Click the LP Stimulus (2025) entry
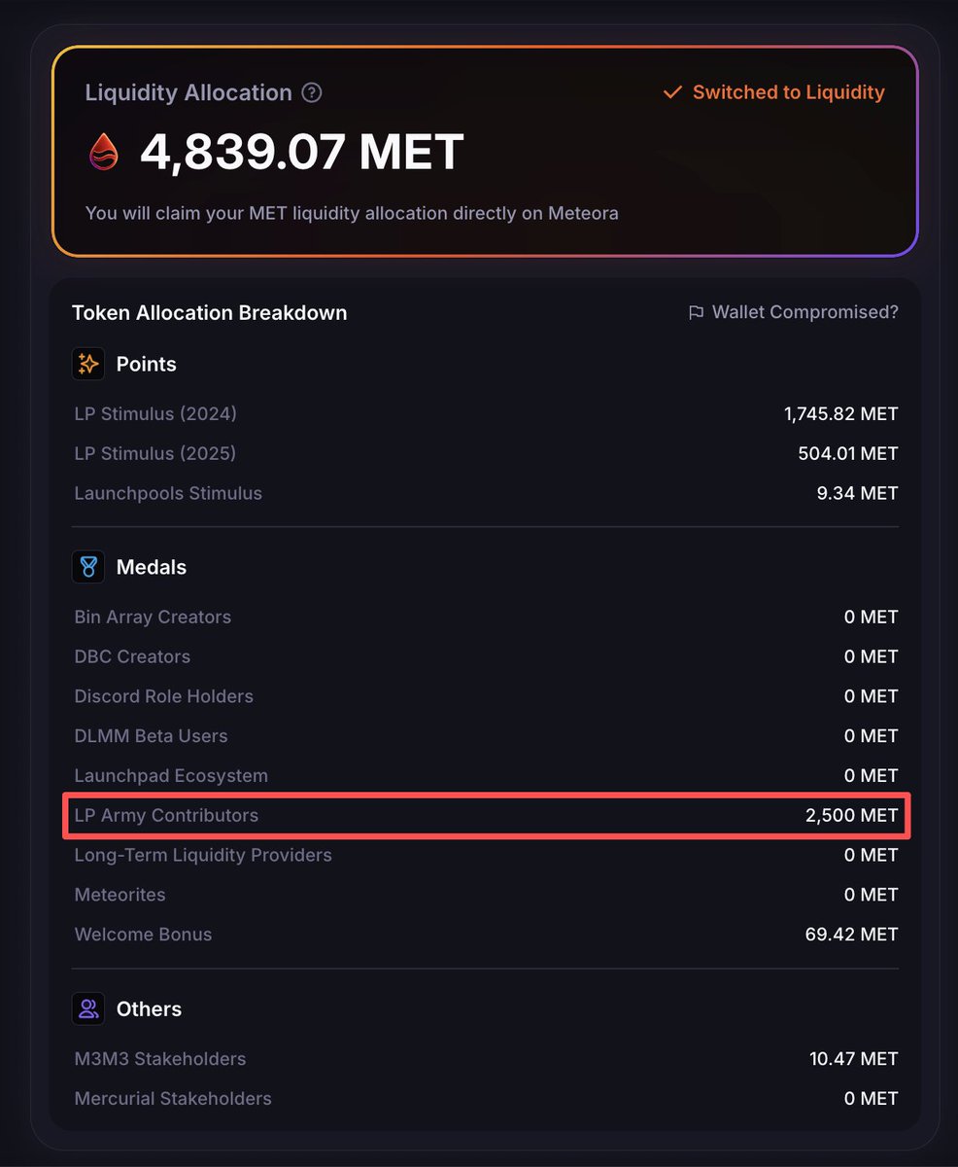 (x=155, y=453)
